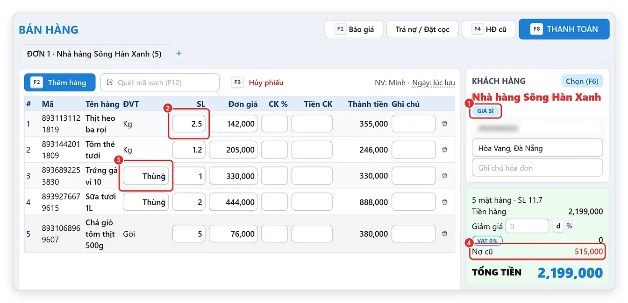628x303 pixels.
Task: Switch discount unit to percent (%)
Action: coord(569,226)
